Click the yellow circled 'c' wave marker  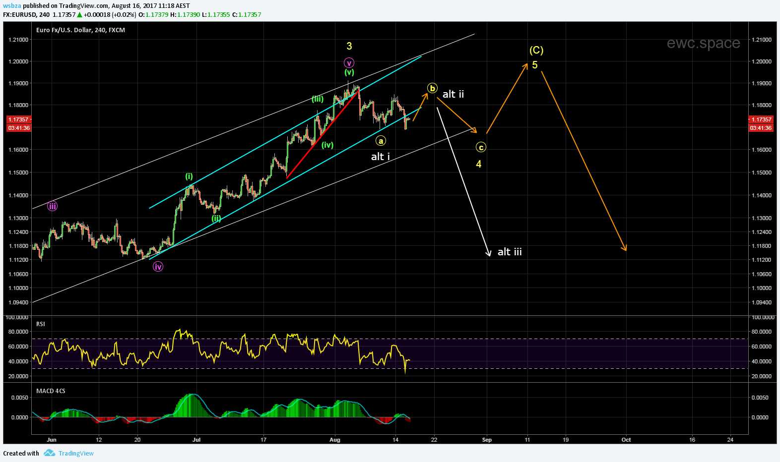click(x=480, y=147)
